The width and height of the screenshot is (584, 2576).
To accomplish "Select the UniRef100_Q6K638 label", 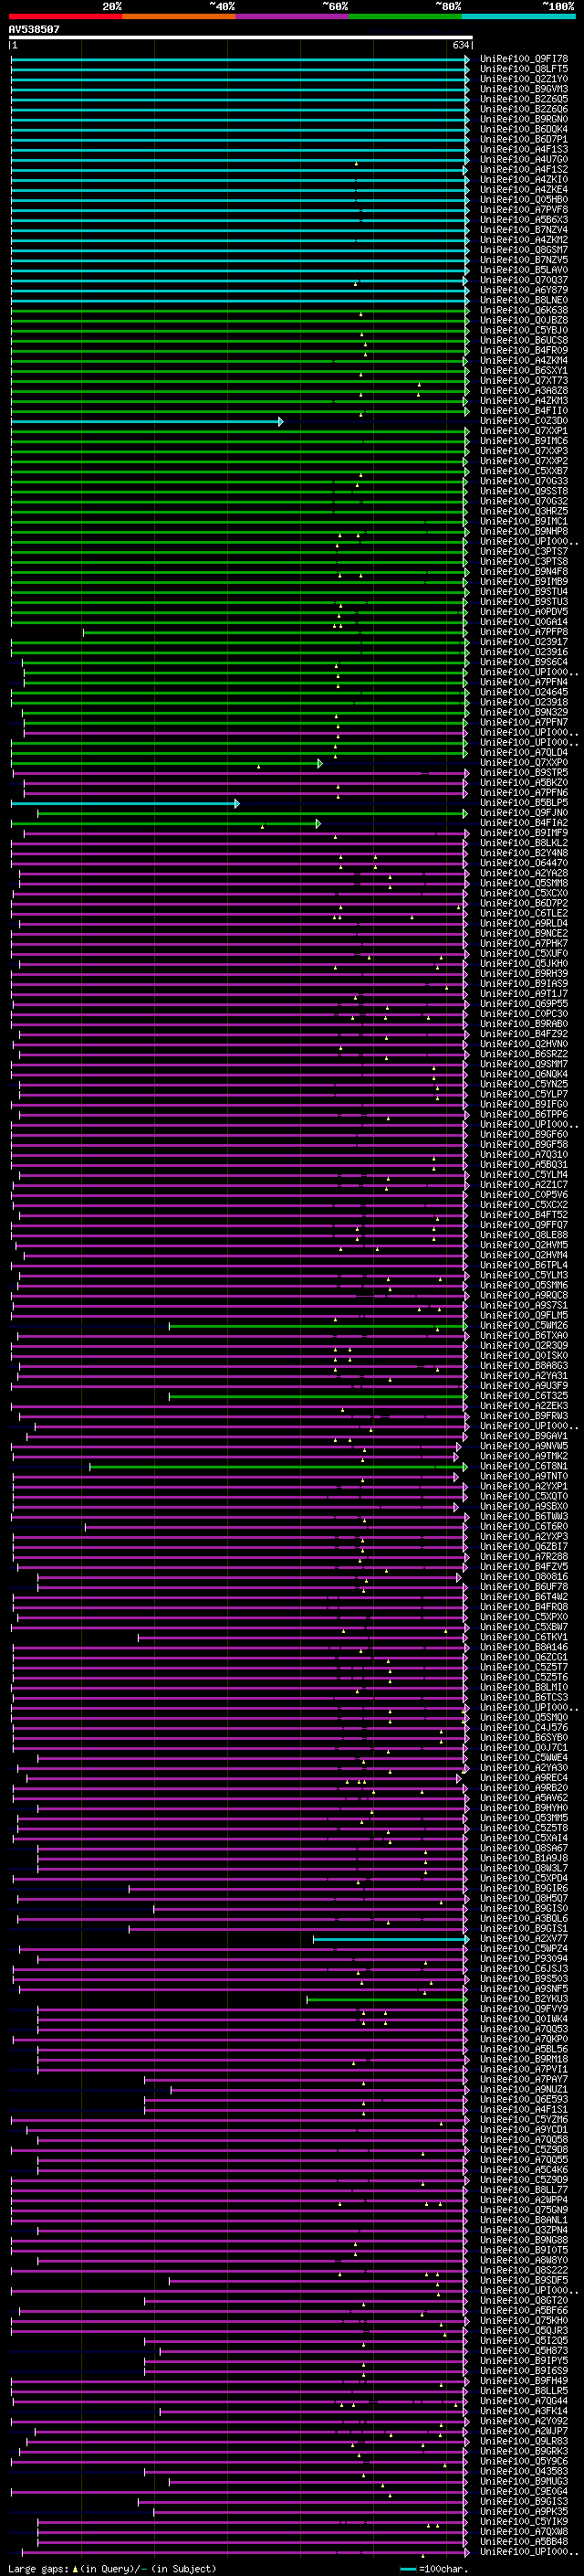I will click(524, 310).
